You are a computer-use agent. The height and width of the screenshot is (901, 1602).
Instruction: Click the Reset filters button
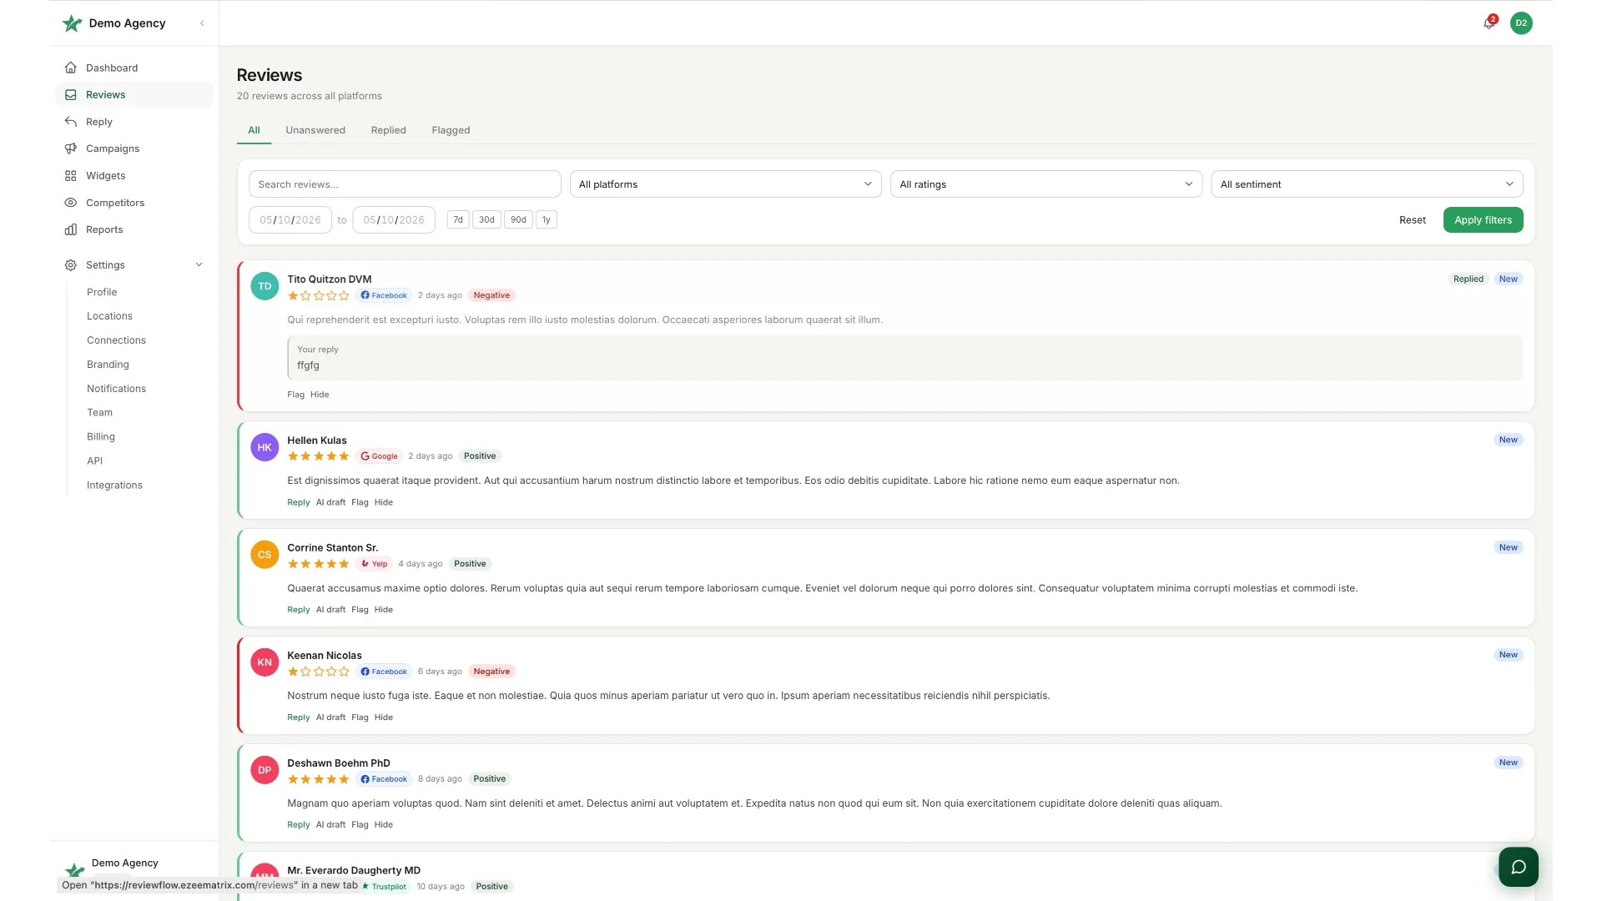click(1413, 220)
